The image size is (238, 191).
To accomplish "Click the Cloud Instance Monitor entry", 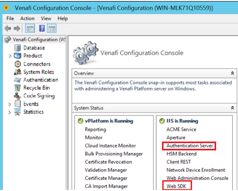I will coord(110,146).
